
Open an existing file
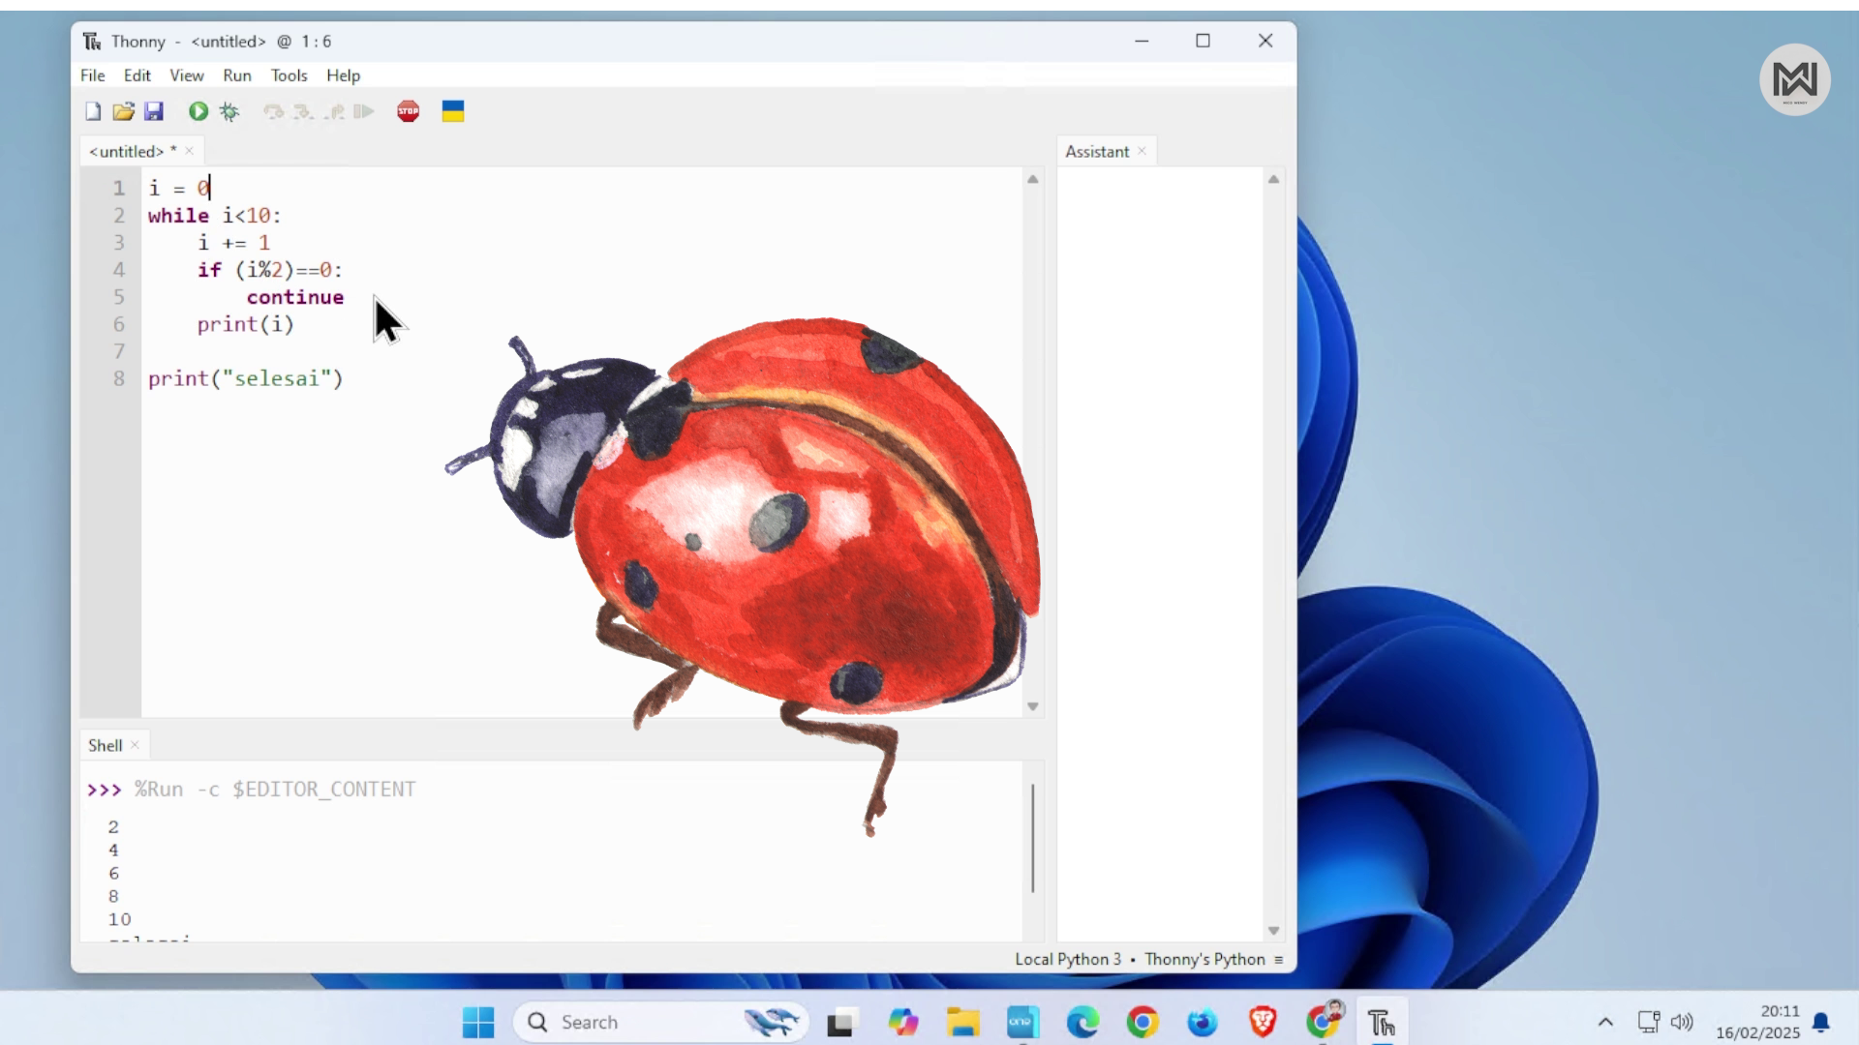coord(123,111)
